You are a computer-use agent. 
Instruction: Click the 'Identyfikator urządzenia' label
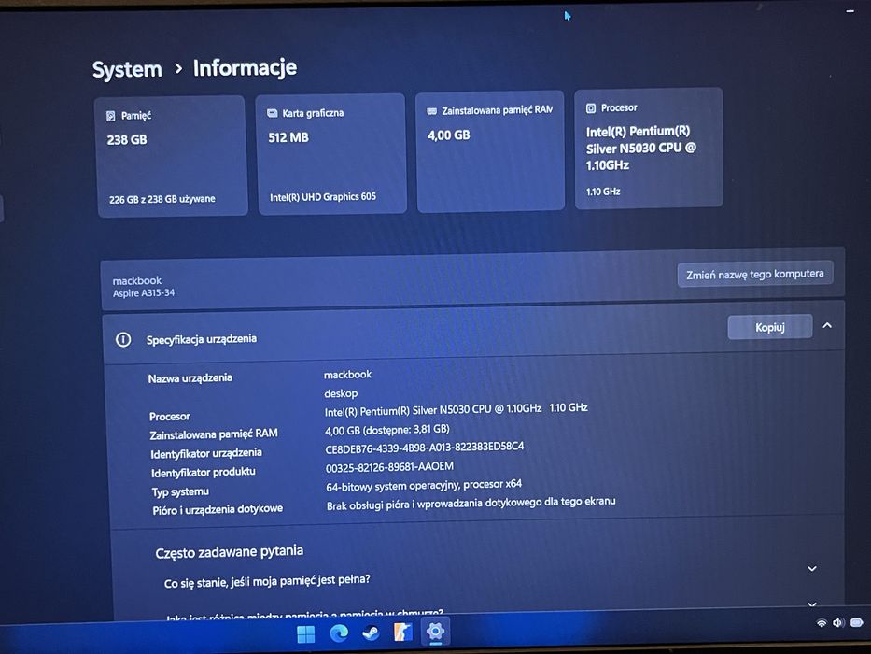[206, 454]
